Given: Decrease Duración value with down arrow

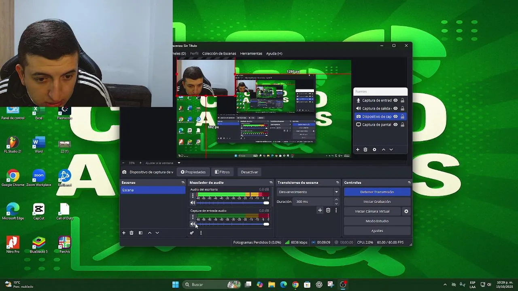Looking at the screenshot, I should point(336,203).
